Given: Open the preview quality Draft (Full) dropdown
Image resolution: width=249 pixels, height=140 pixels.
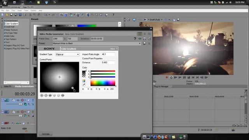Looking at the screenshot, I should pyautogui.click(x=156, y=20).
